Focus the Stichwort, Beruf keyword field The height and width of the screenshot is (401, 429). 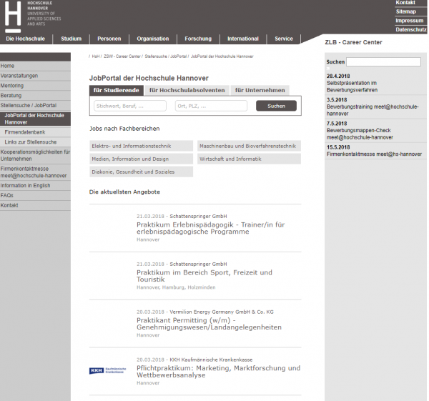point(130,106)
